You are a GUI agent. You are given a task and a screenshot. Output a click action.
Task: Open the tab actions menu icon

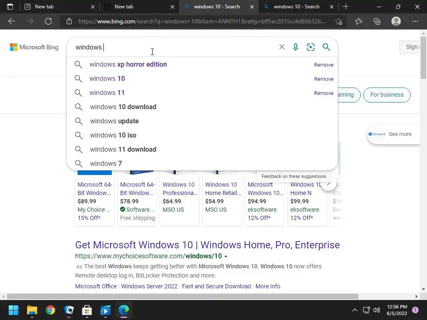(10, 7)
